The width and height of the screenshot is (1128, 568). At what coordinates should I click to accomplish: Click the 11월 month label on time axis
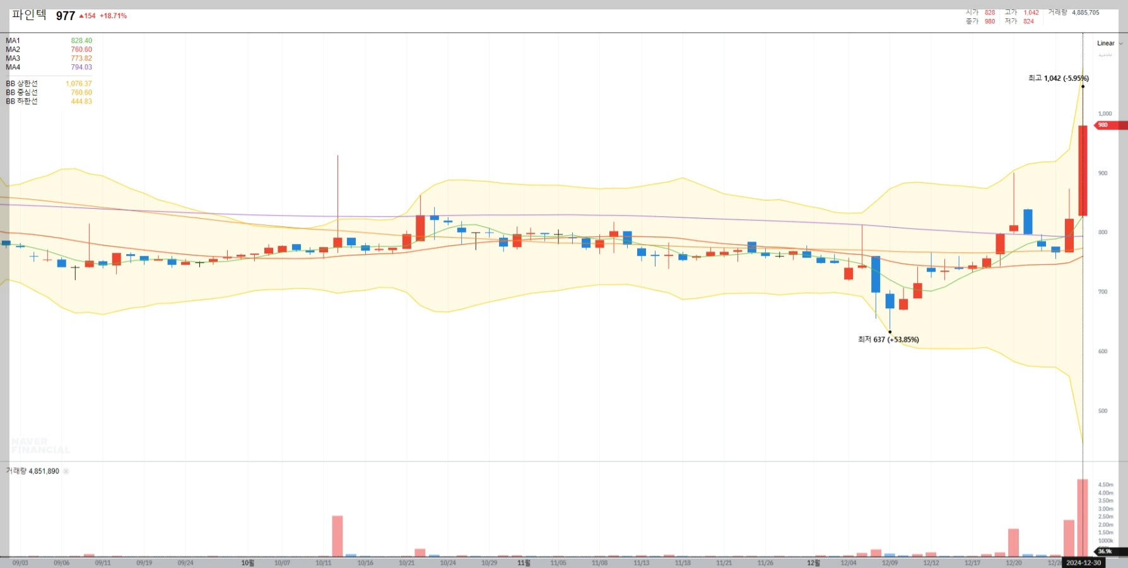[x=524, y=563]
